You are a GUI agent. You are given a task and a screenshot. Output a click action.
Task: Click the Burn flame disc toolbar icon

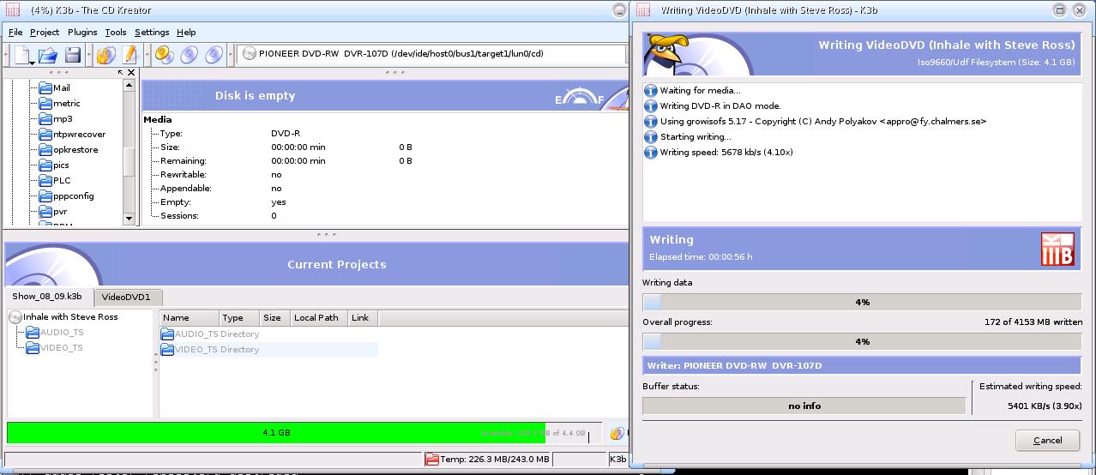pos(105,55)
